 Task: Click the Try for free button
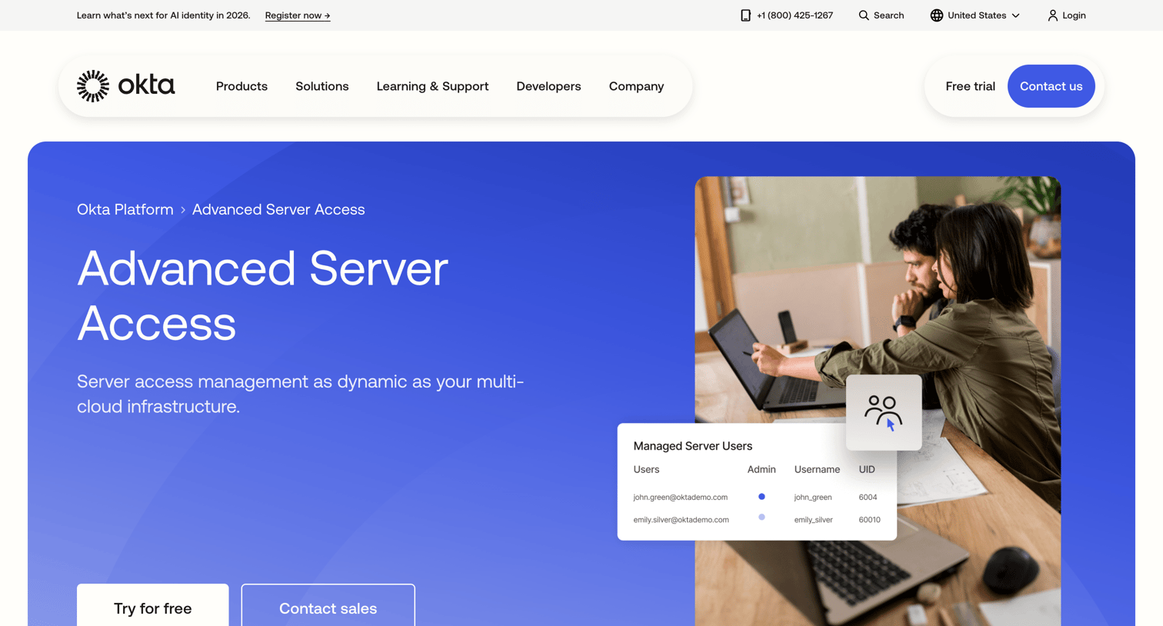tap(152, 605)
